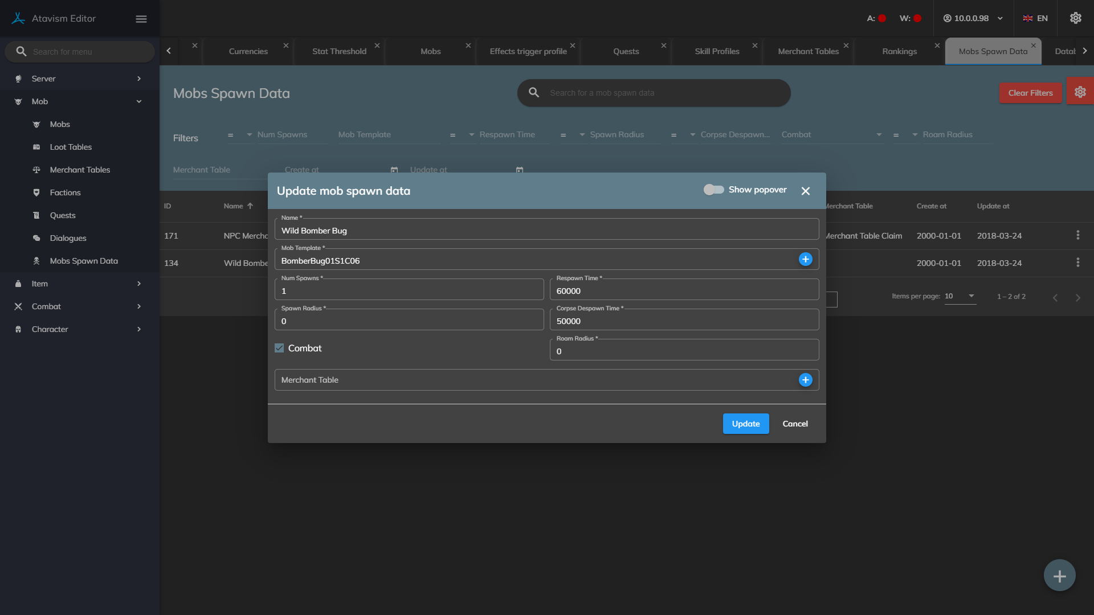Click the hamburger menu icon next to Atavism Editor
Screen dimensions: 1094x615
click(x=141, y=19)
